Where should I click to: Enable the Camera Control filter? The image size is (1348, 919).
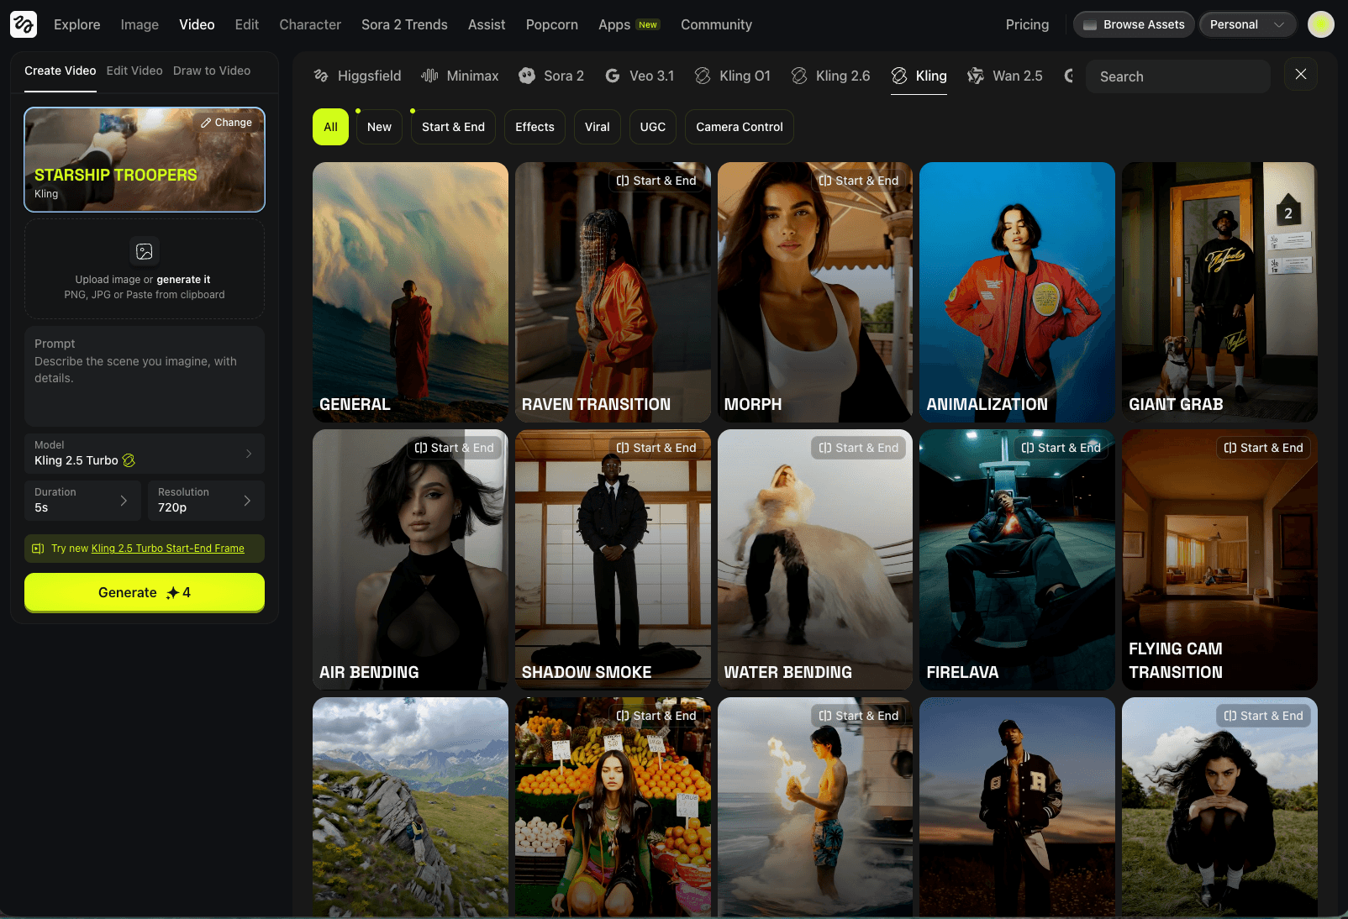pyautogui.click(x=739, y=127)
